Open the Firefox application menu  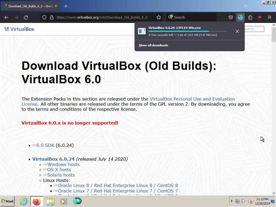pyautogui.click(x=270, y=17)
